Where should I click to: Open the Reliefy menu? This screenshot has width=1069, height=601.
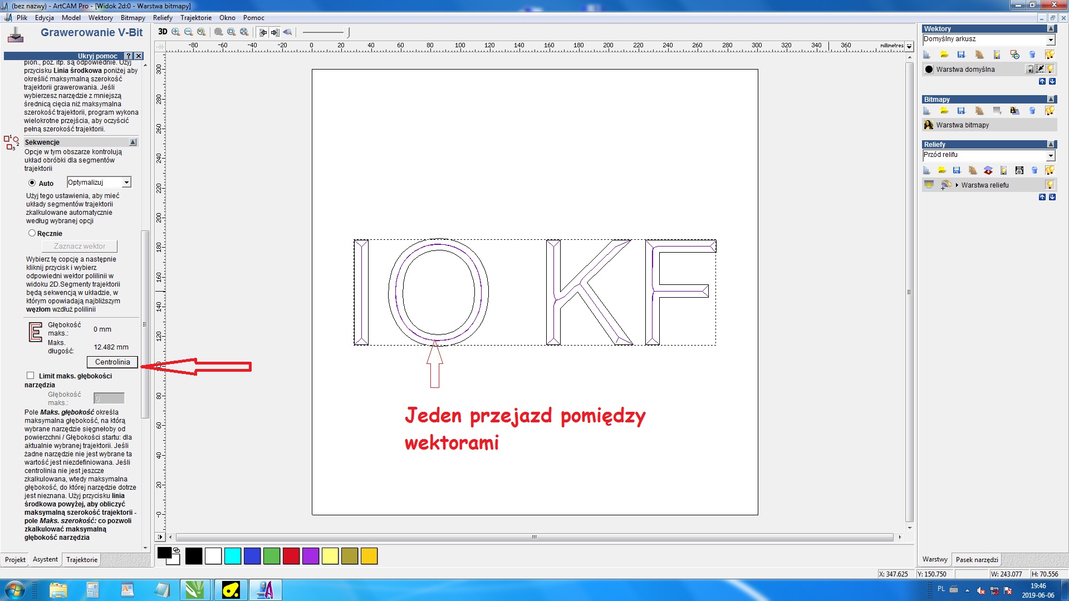pyautogui.click(x=163, y=18)
